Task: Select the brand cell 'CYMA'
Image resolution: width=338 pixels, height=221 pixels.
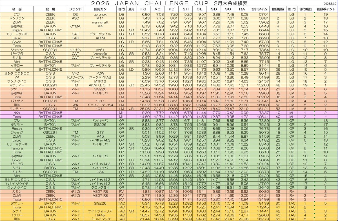Action: pos(75,26)
